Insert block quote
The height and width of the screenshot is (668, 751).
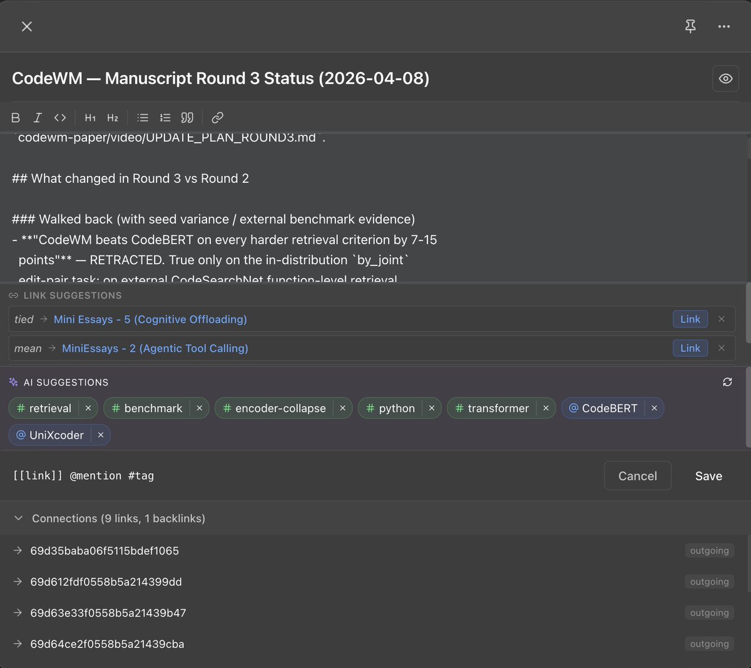point(187,118)
